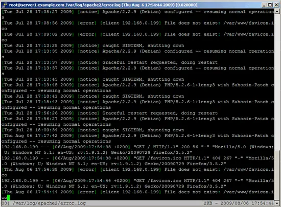This screenshot has width=281, height=207.
Task: Maximize the terminal window
Action: 270,5
